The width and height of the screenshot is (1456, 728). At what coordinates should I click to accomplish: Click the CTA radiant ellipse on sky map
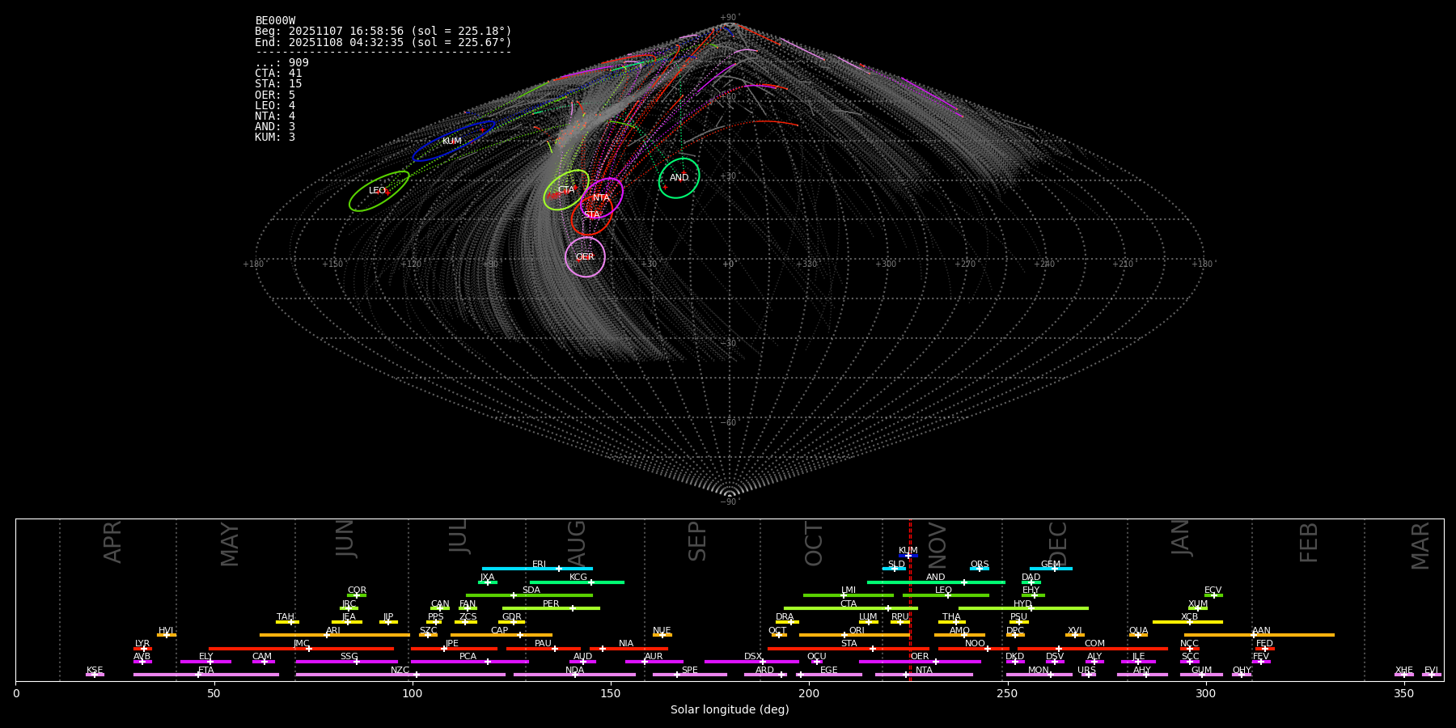566,190
